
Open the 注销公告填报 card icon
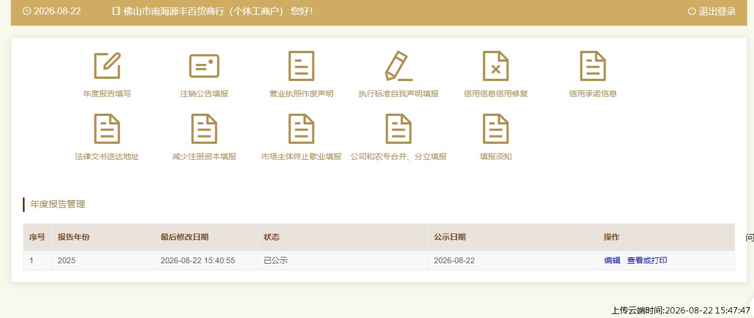click(x=204, y=66)
